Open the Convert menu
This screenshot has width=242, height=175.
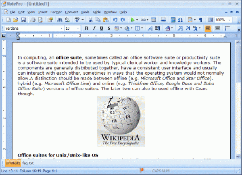71,12
